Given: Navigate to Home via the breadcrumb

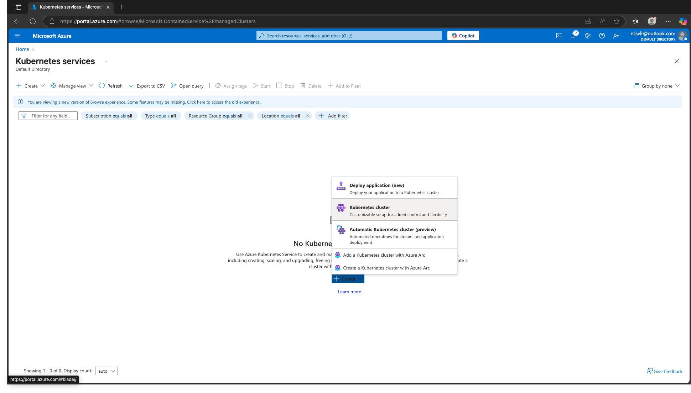Looking at the screenshot, I should click(22, 49).
